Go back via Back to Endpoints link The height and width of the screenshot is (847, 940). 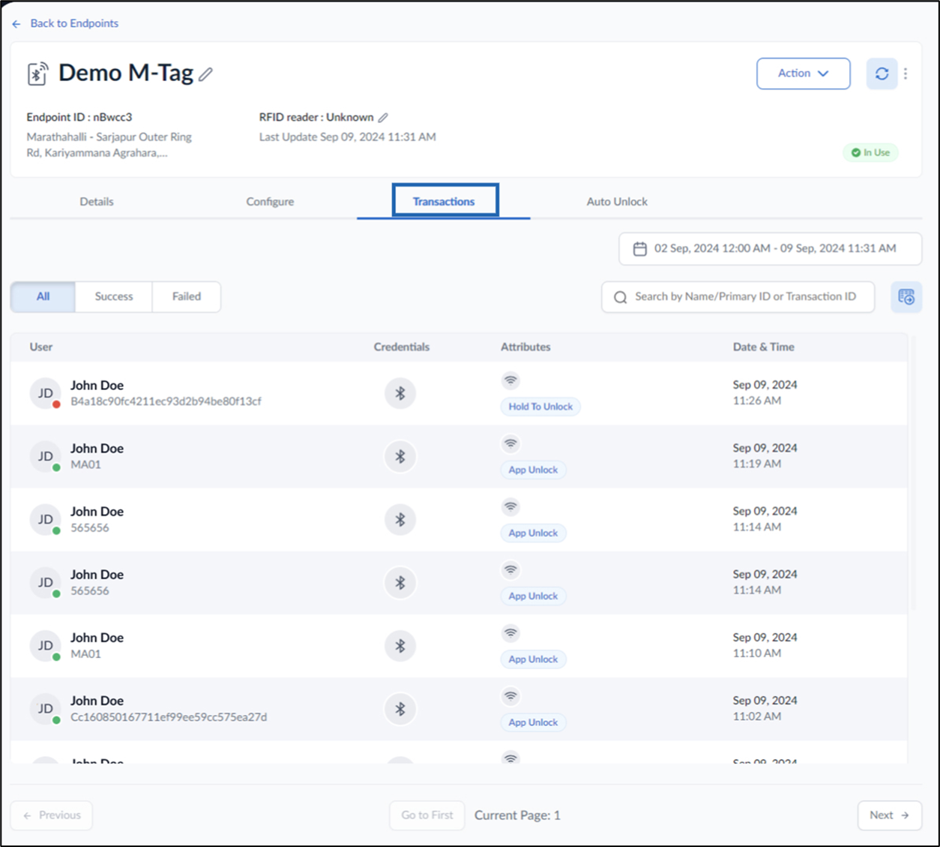point(74,23)
